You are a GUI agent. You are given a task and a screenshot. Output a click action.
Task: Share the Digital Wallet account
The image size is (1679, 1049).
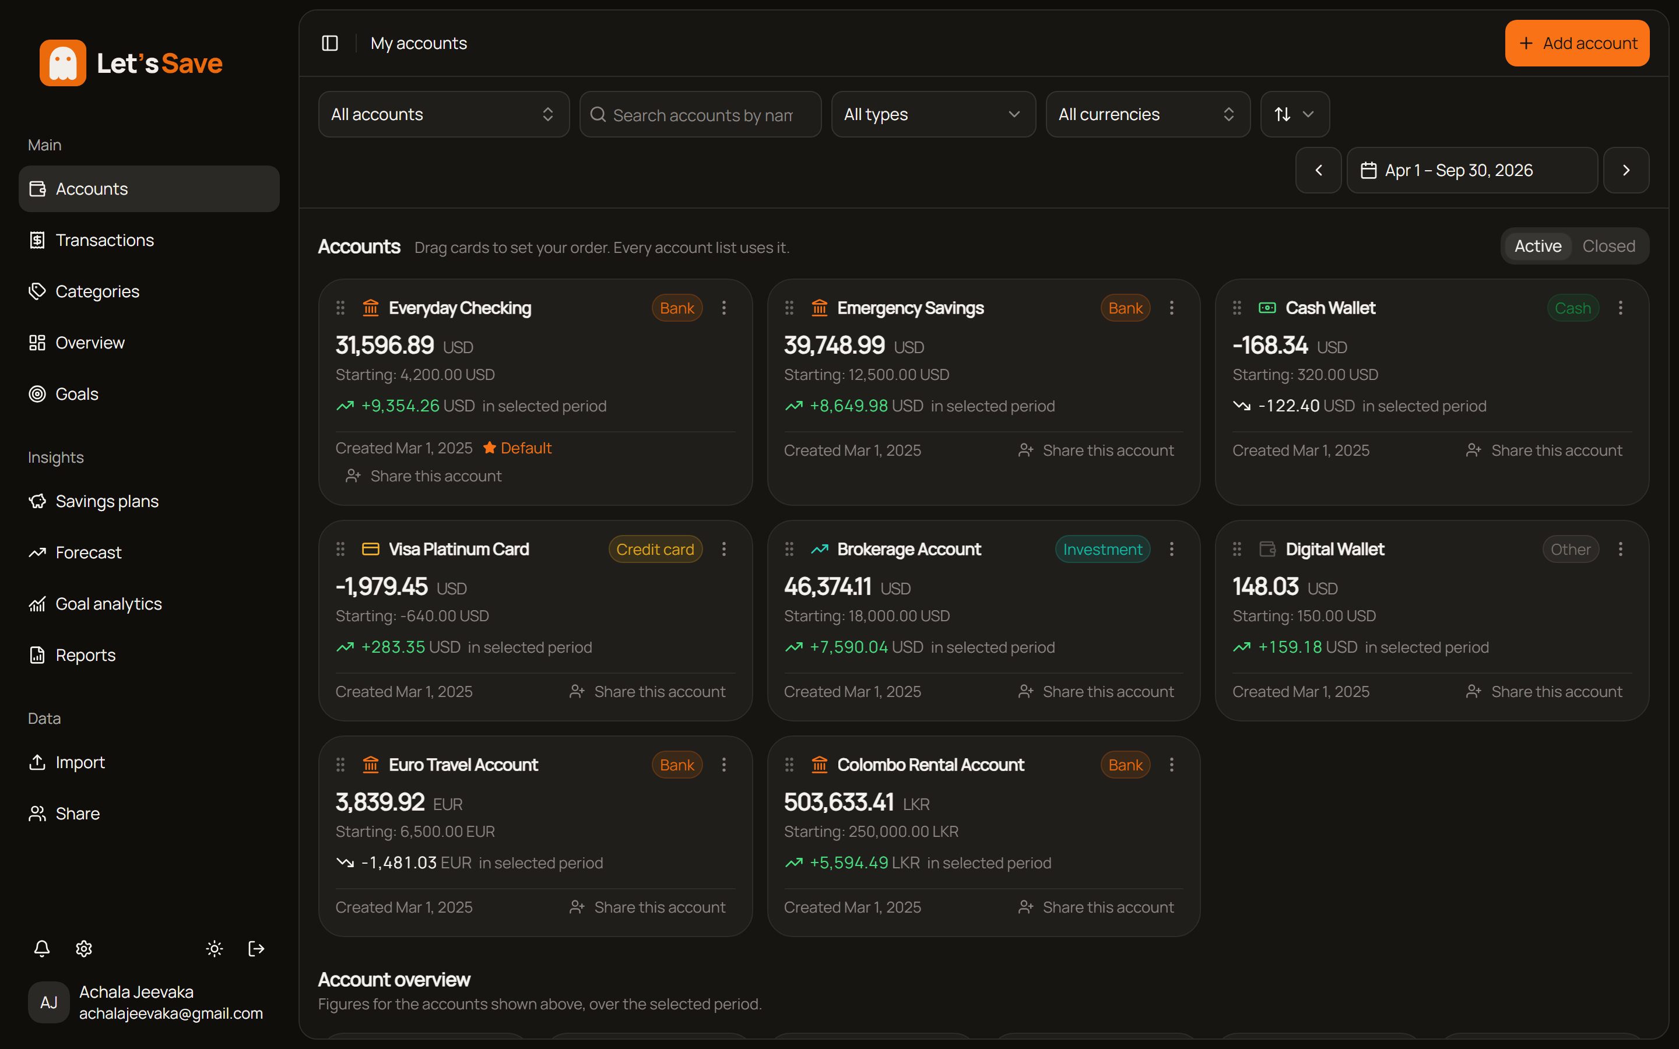click(x=1544, y=692)
